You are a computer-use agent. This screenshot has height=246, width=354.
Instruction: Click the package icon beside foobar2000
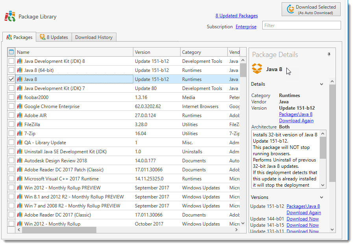(20, 97)
